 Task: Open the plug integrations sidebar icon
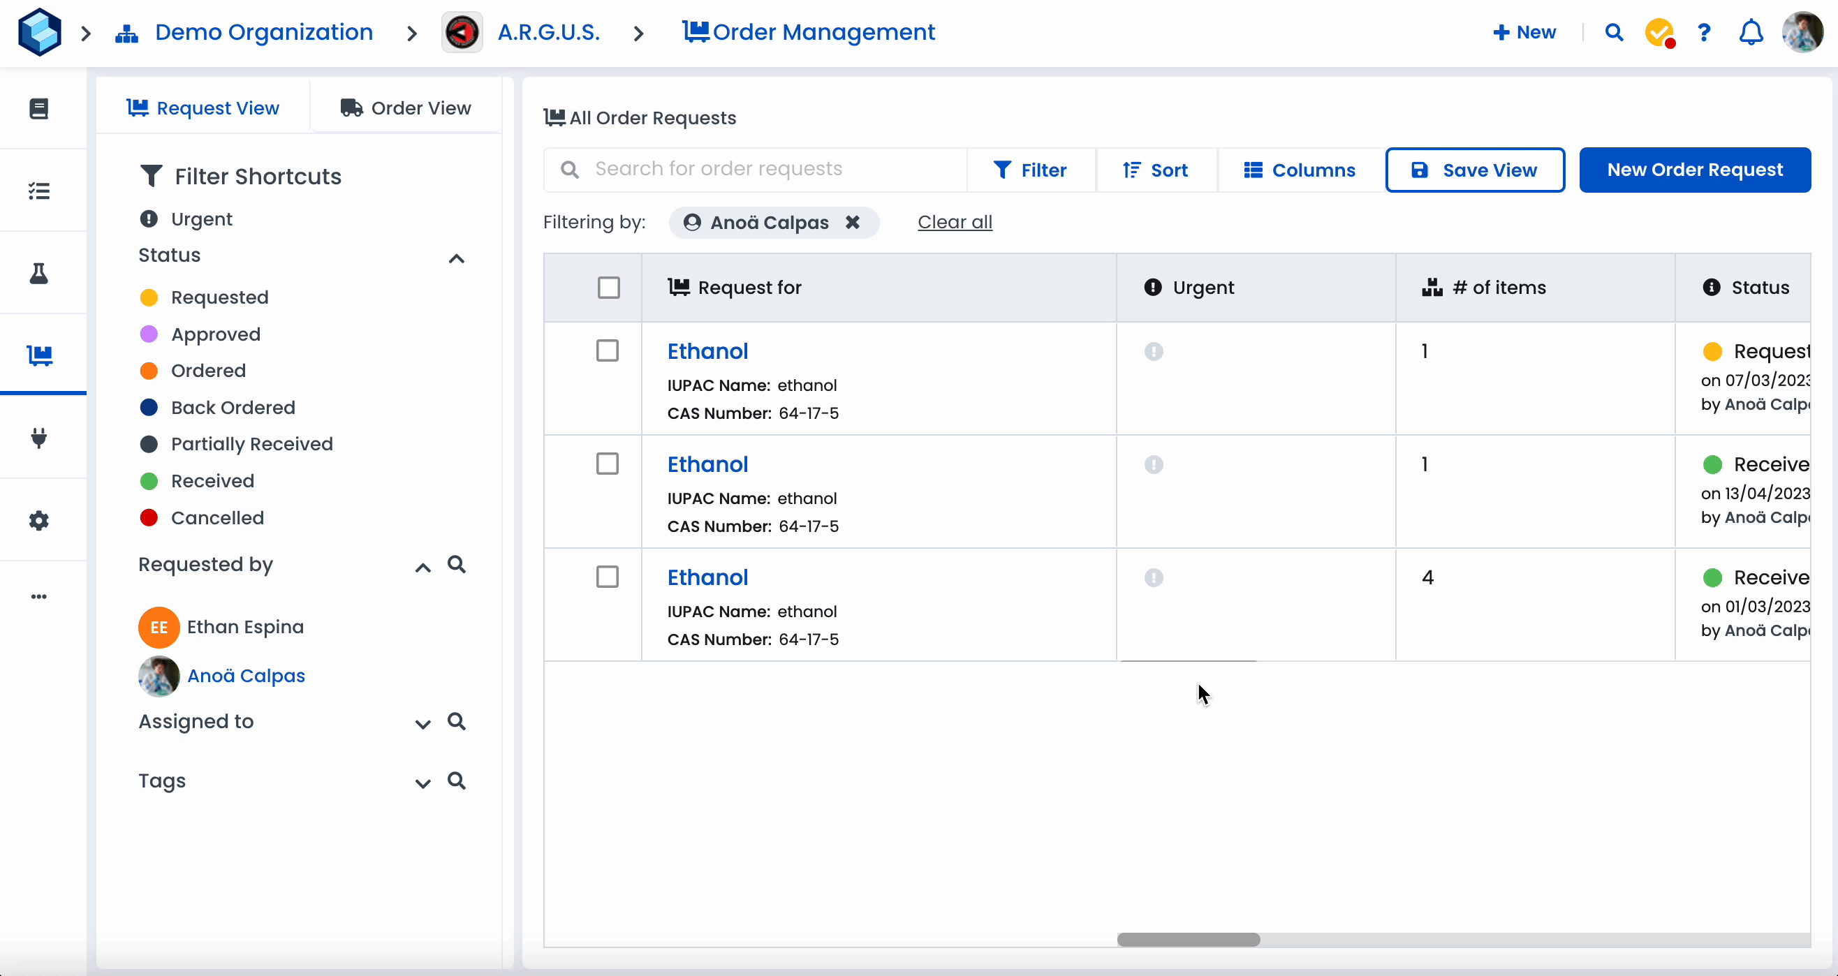tap(39, 437)
